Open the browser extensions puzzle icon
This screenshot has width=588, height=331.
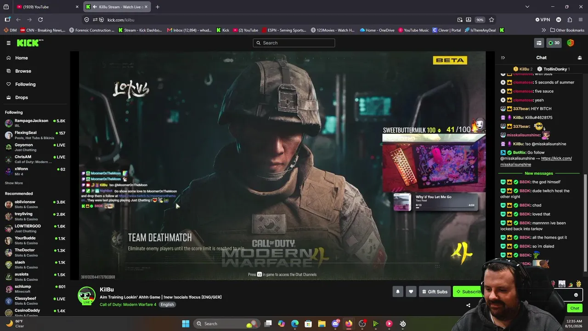pyautogui.click(x=570, y=20)
